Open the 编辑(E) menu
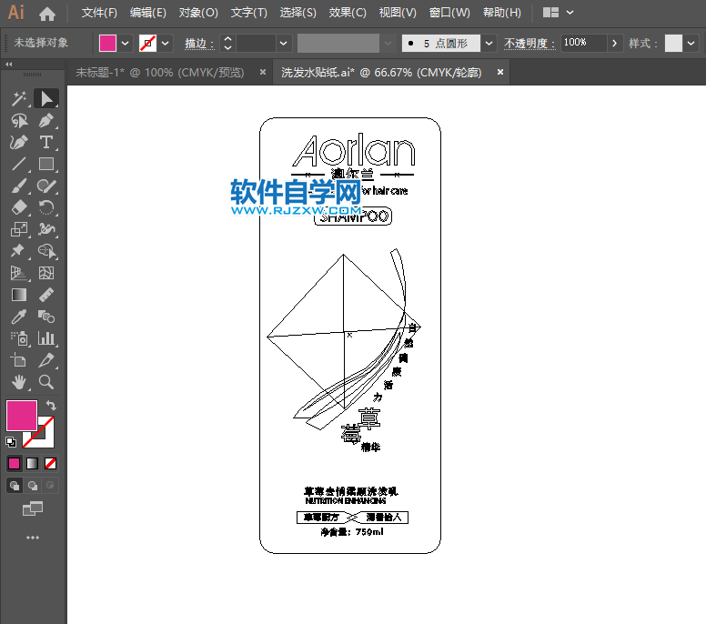Screen dimensions: 706x624 pyautogui.click(x=148, y=13)
